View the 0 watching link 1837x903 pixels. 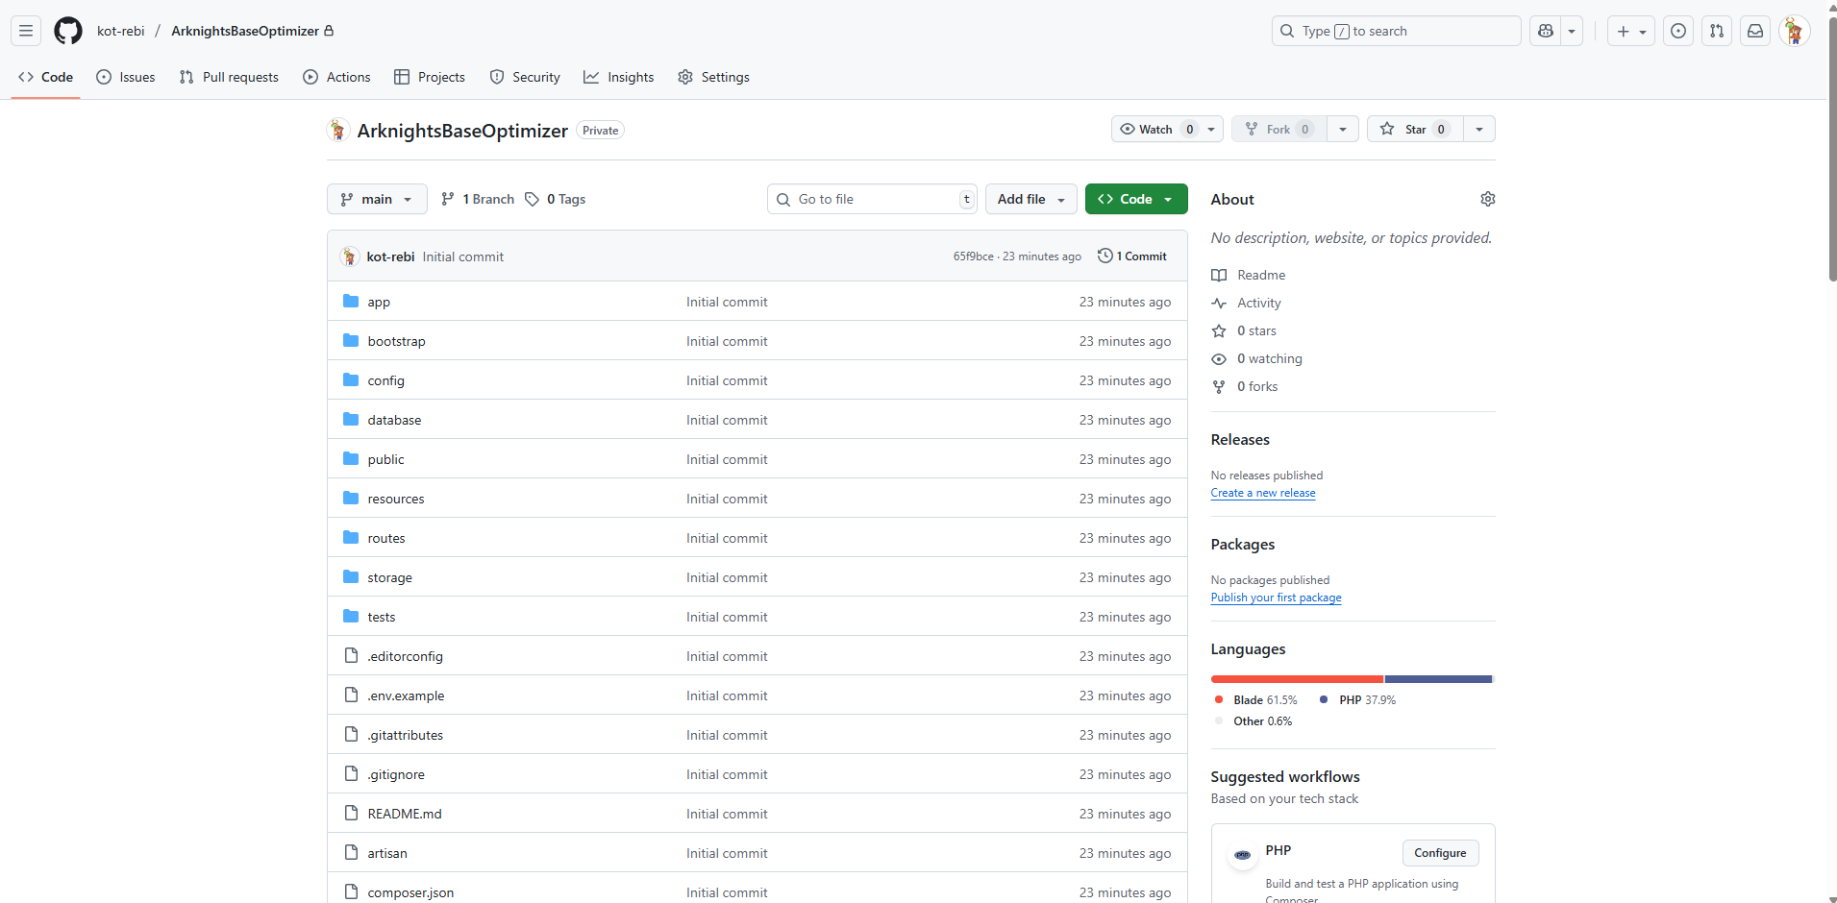tap(1256, 358)
